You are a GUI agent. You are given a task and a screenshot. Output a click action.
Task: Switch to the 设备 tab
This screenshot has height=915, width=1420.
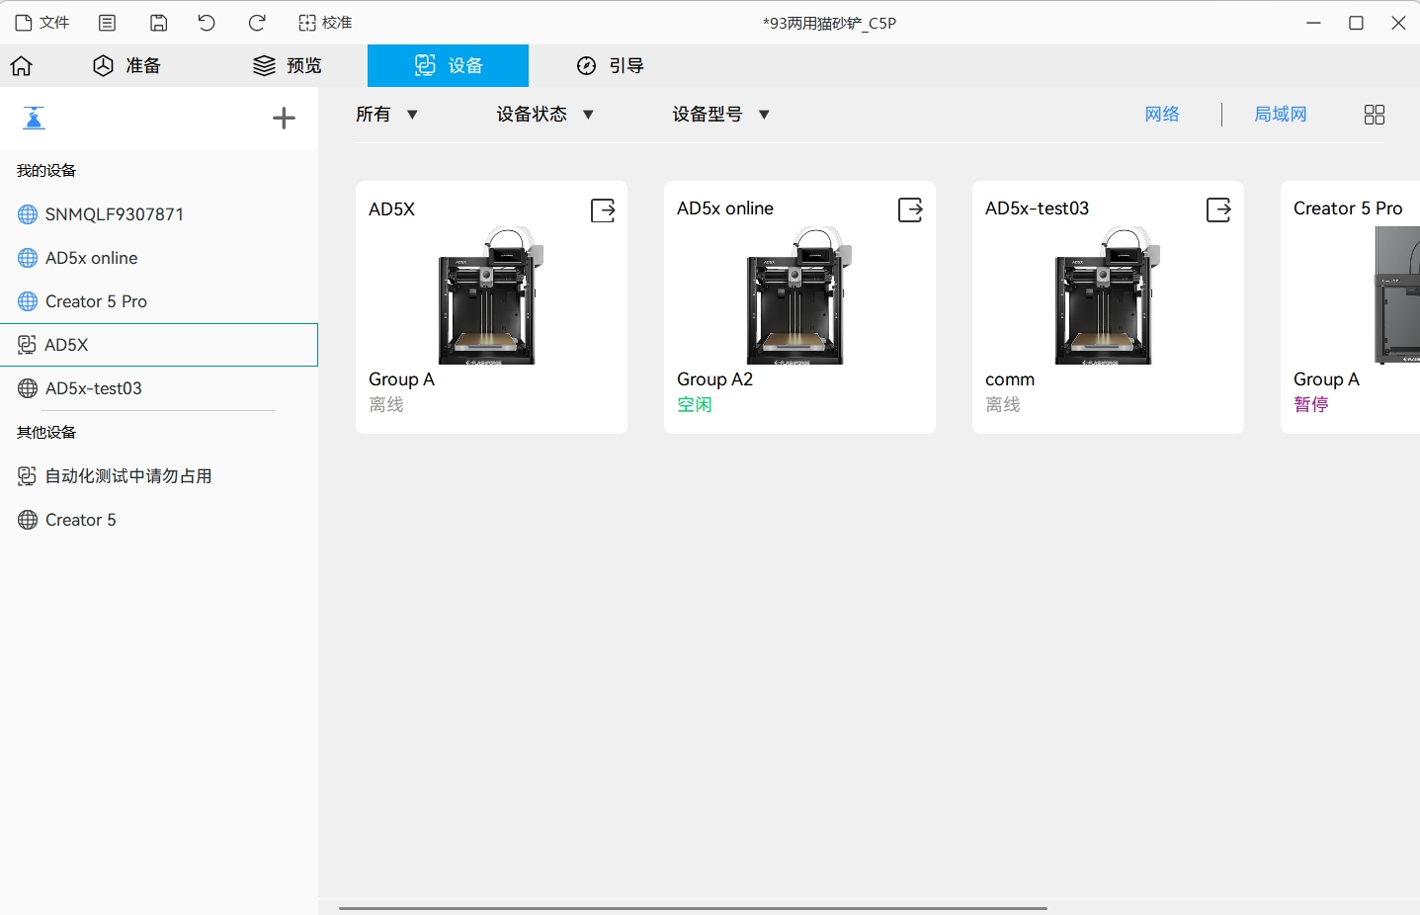click(448, 65)
